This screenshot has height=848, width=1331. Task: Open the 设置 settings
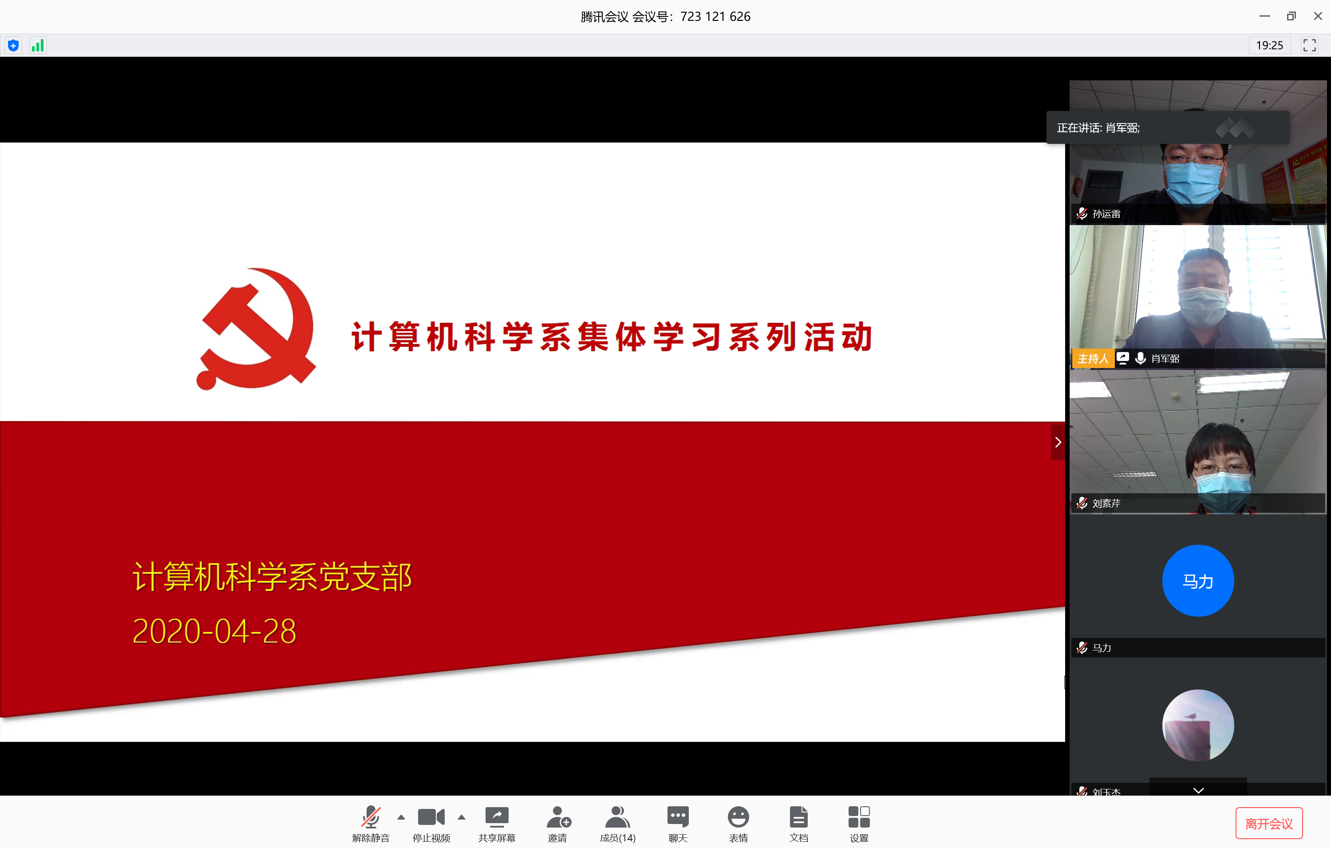859,824
